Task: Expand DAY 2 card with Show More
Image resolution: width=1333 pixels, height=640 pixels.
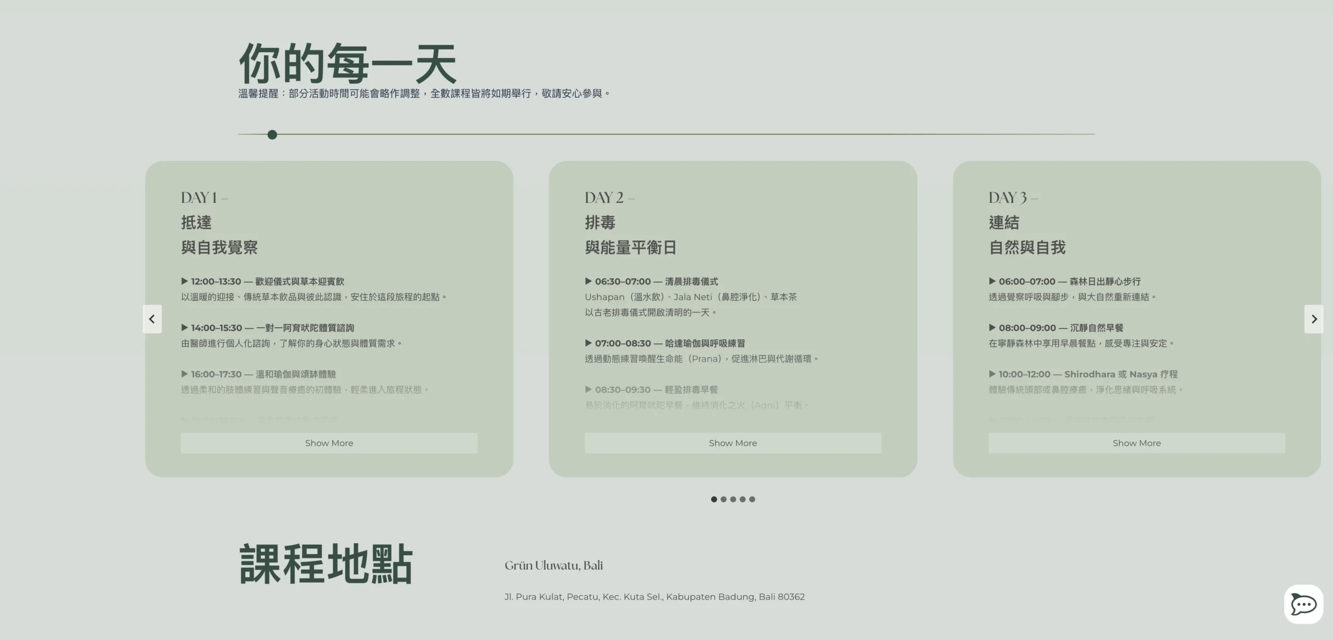Action: click(x=733, y=443)
